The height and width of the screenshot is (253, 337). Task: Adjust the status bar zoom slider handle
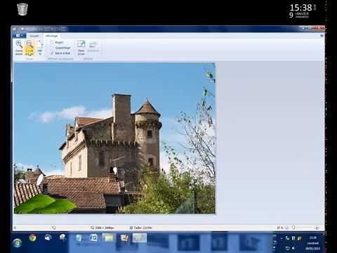tap(293, 227)
